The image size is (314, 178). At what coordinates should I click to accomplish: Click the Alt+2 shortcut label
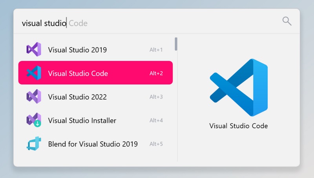pyautogui.click(x=156, y=73)
